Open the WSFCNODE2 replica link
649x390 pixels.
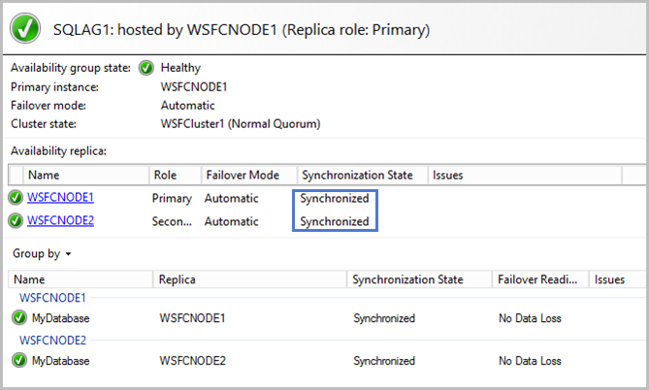(x=60, y=220)
